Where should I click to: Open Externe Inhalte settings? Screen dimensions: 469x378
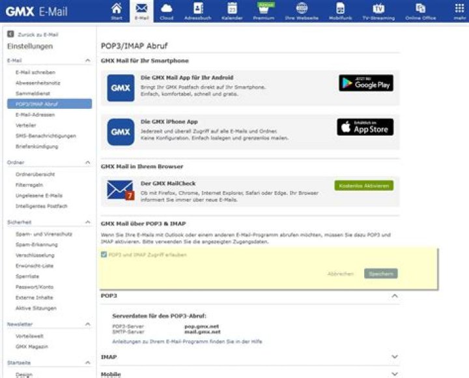[34, 297]
